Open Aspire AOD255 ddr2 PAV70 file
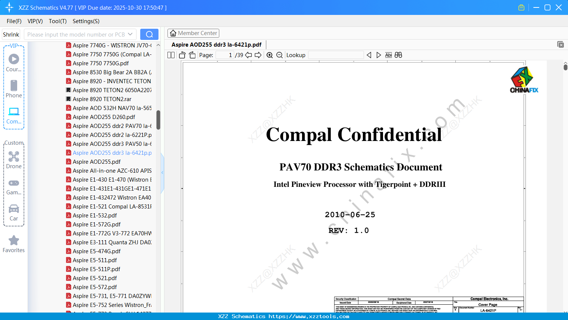This screenshot has height=320, width=568. 109,126
